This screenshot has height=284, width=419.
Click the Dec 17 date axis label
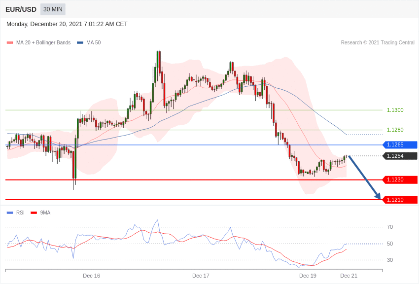(201, 276)
